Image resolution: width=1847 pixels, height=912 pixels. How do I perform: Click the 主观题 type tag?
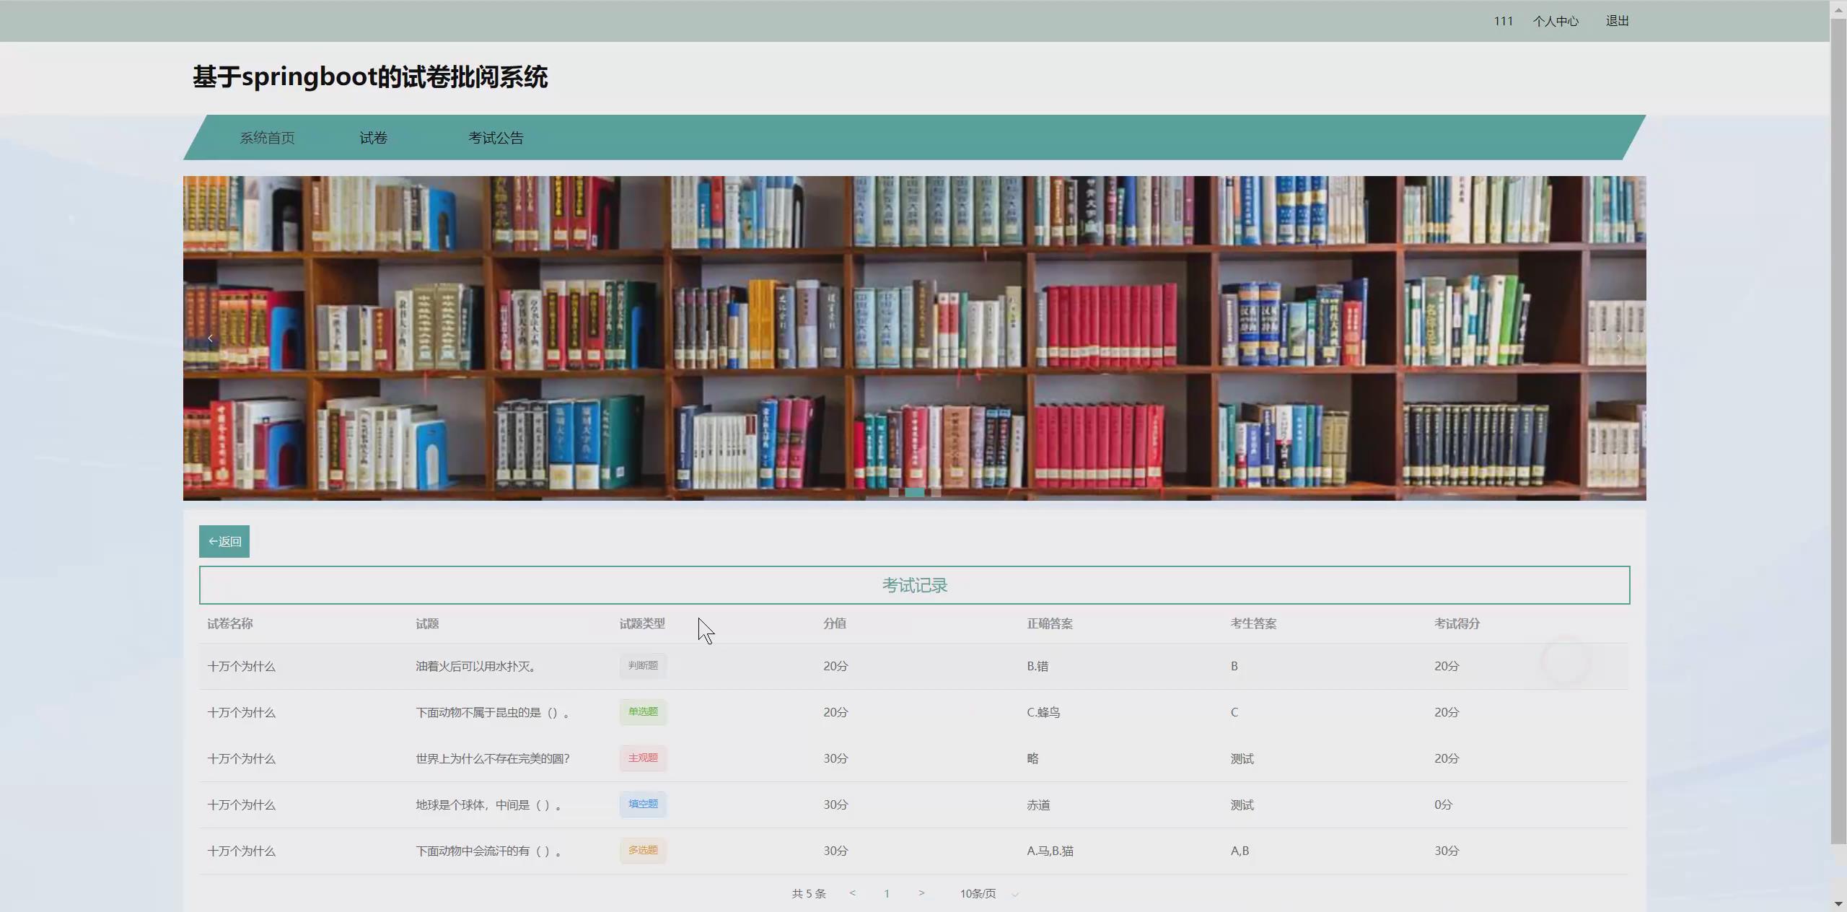(643, 758)
